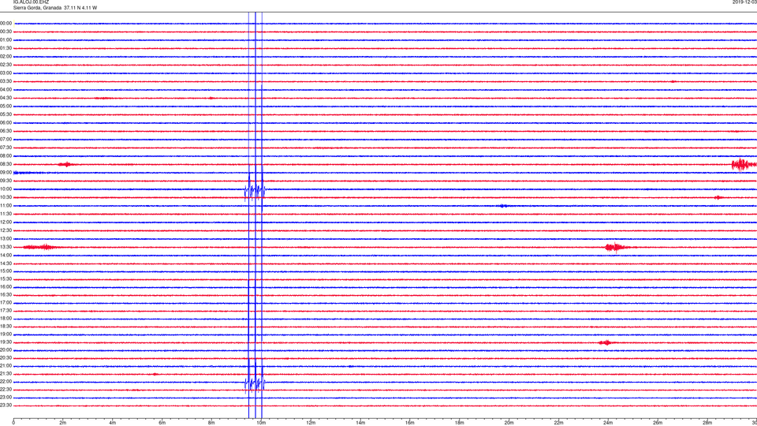The image size is (757, 426).
Task: Click the '08:00' trace time label
Action: [6, 156]
